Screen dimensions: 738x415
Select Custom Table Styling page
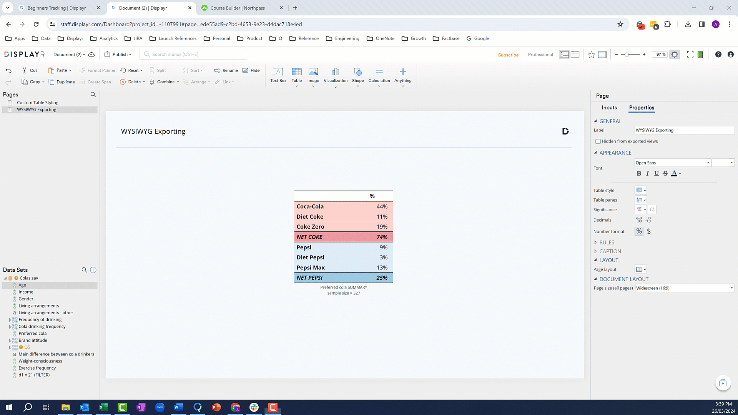[38, 103]
